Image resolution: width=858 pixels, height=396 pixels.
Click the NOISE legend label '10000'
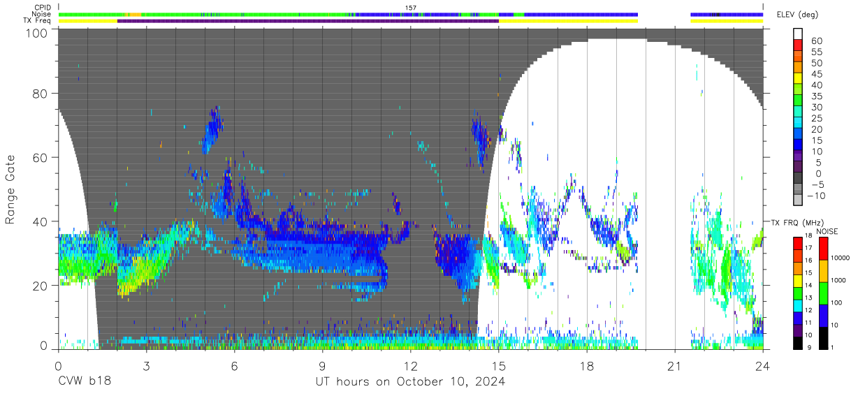coord(840,258)
